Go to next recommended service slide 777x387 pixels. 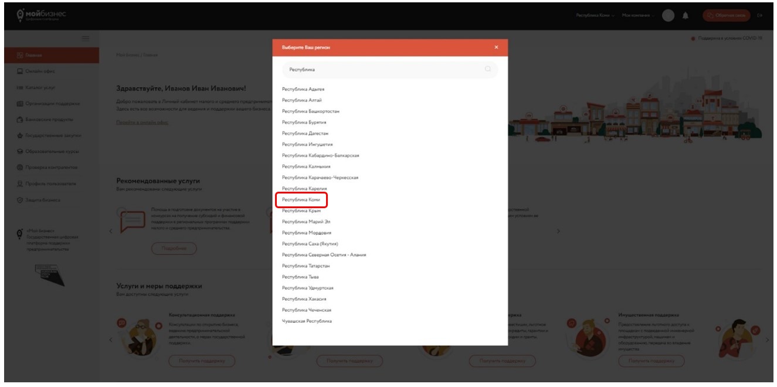point(558,230)
